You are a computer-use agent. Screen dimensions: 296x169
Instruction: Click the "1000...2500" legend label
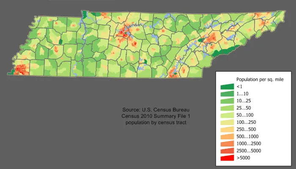coord(249,144)
